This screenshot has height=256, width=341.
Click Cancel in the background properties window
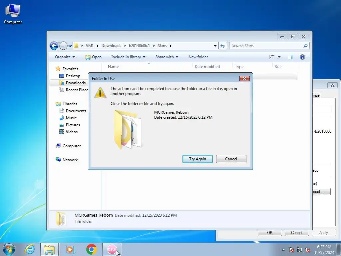(297, 232)
